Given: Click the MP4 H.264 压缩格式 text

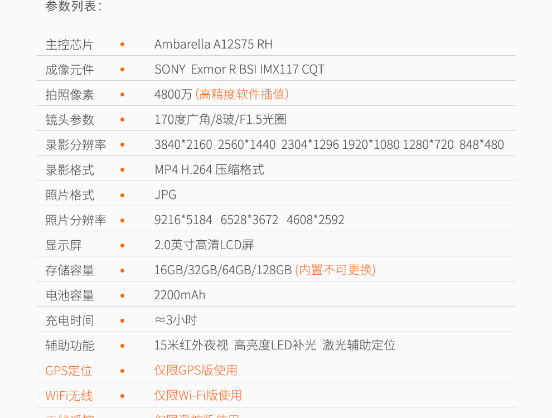Looking at the screenshot, I should pos(209,169).
